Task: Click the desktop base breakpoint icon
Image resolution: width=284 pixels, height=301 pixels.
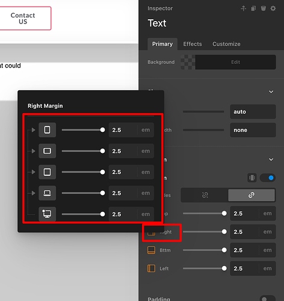Action: pyautogui.click(x=47, y=214)
